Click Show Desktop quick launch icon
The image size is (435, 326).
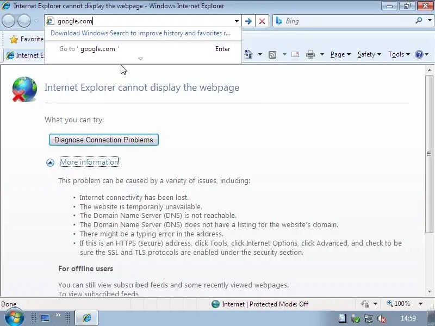click(45, 318)
